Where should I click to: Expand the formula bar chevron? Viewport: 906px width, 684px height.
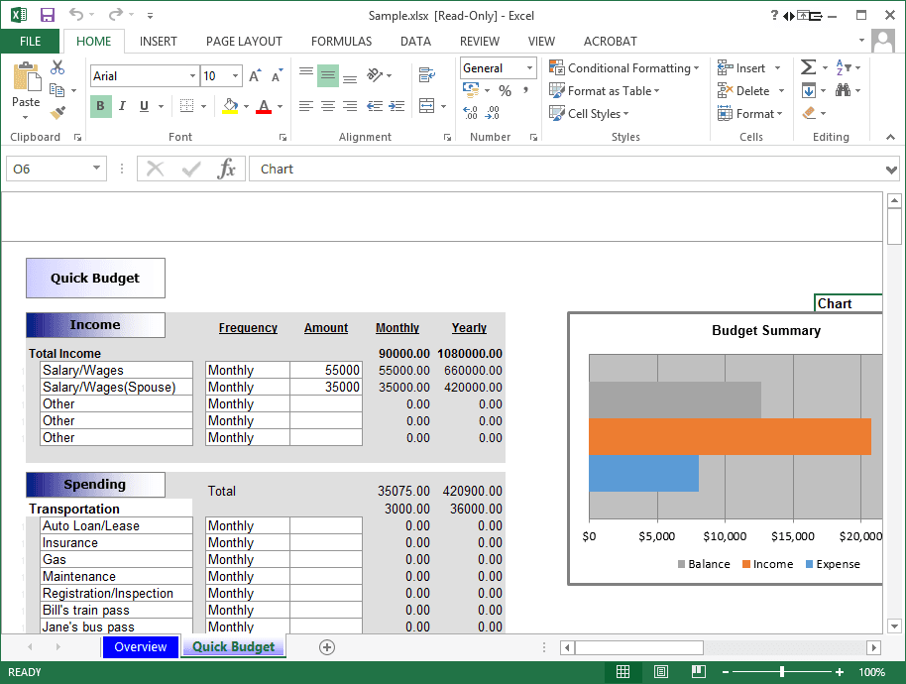891,170
